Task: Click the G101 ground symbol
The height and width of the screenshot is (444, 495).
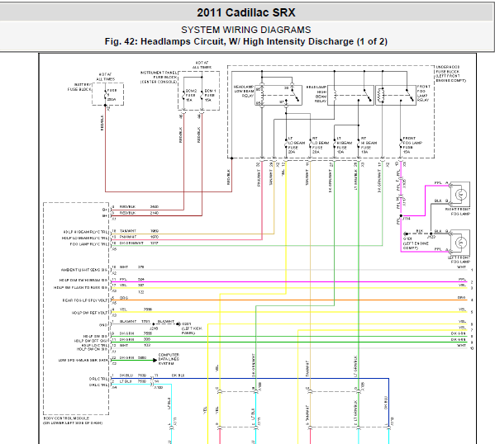Action: pyautogui.click(x=406, y=234)
